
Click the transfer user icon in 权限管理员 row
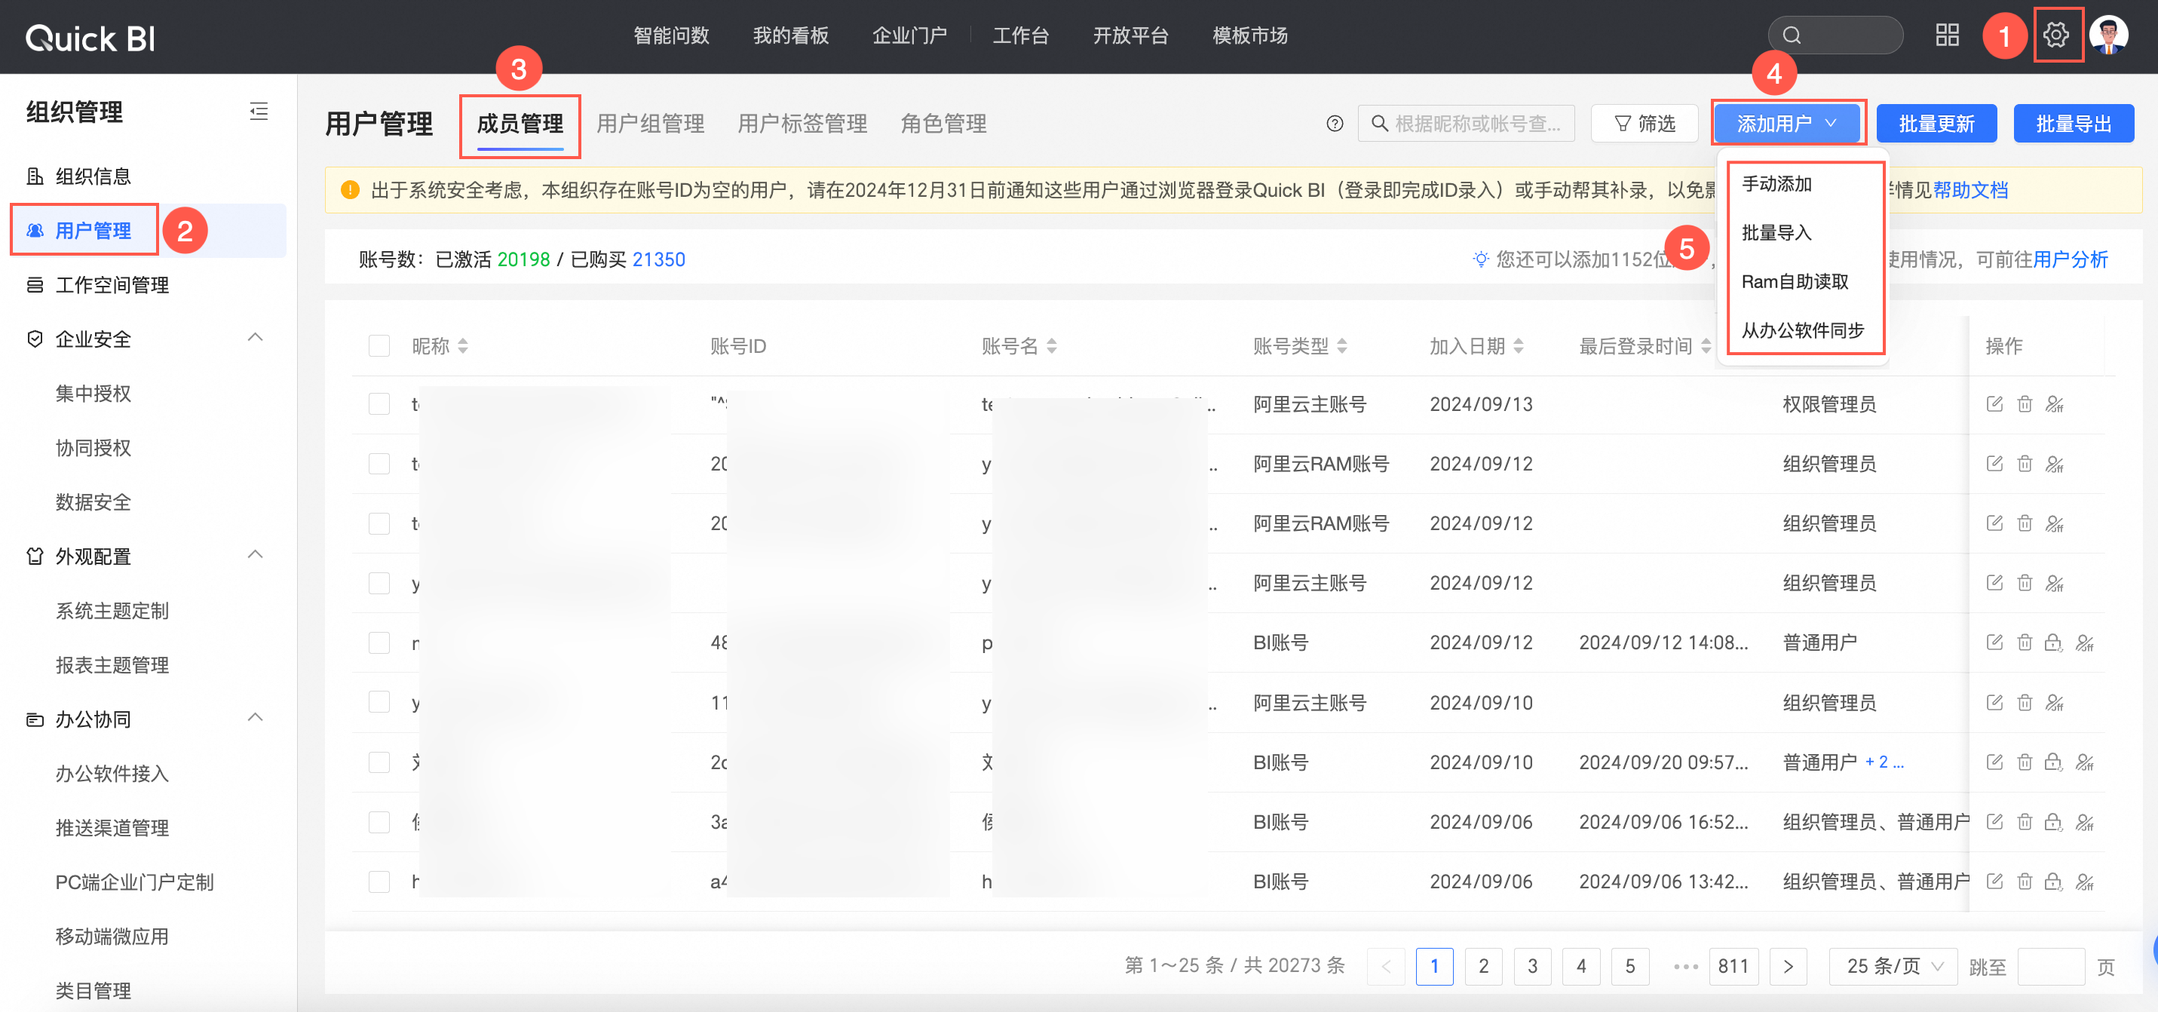[x=2054, y=403]
